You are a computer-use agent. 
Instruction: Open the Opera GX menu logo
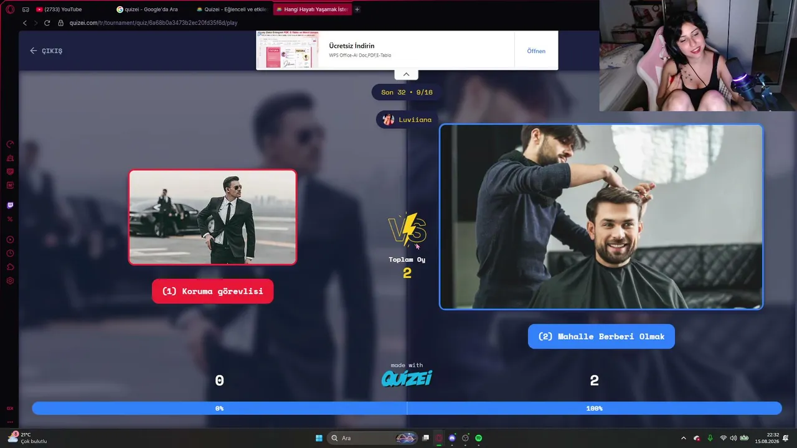pos(10,9)
